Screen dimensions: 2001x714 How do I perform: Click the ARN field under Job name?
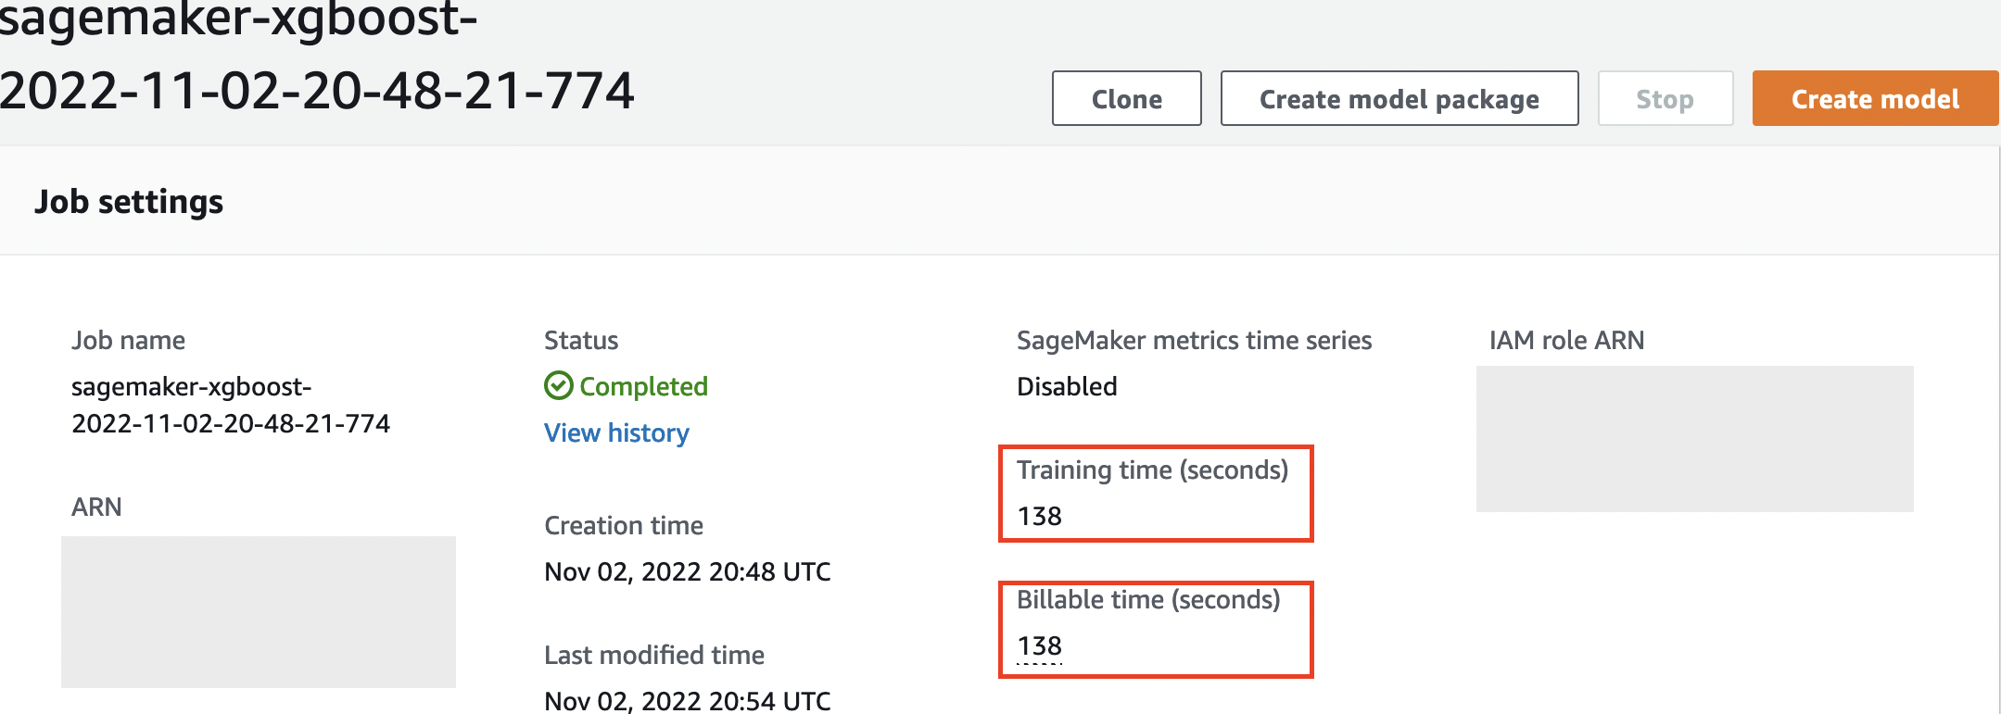(95, 507)
